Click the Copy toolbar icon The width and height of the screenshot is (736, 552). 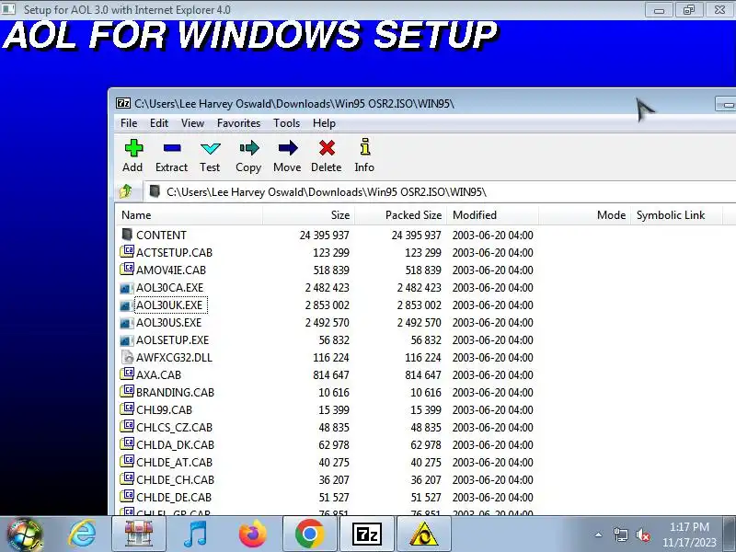pos(248,148)
